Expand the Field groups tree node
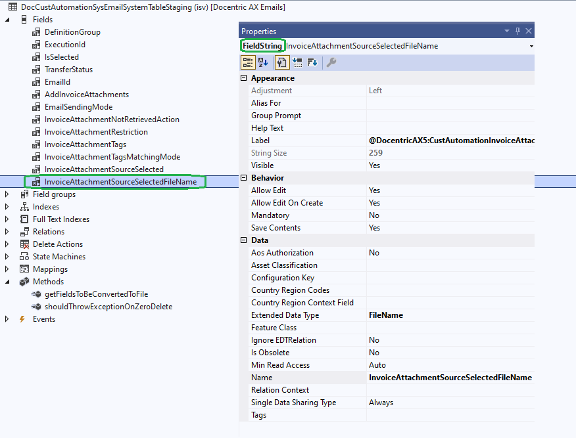 [7, 194]
